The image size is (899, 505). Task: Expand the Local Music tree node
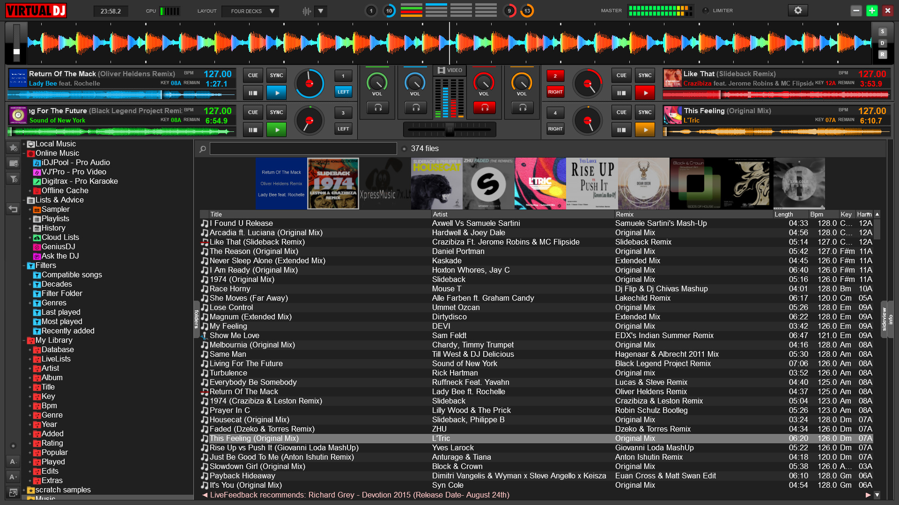click(x=24, y=144)
